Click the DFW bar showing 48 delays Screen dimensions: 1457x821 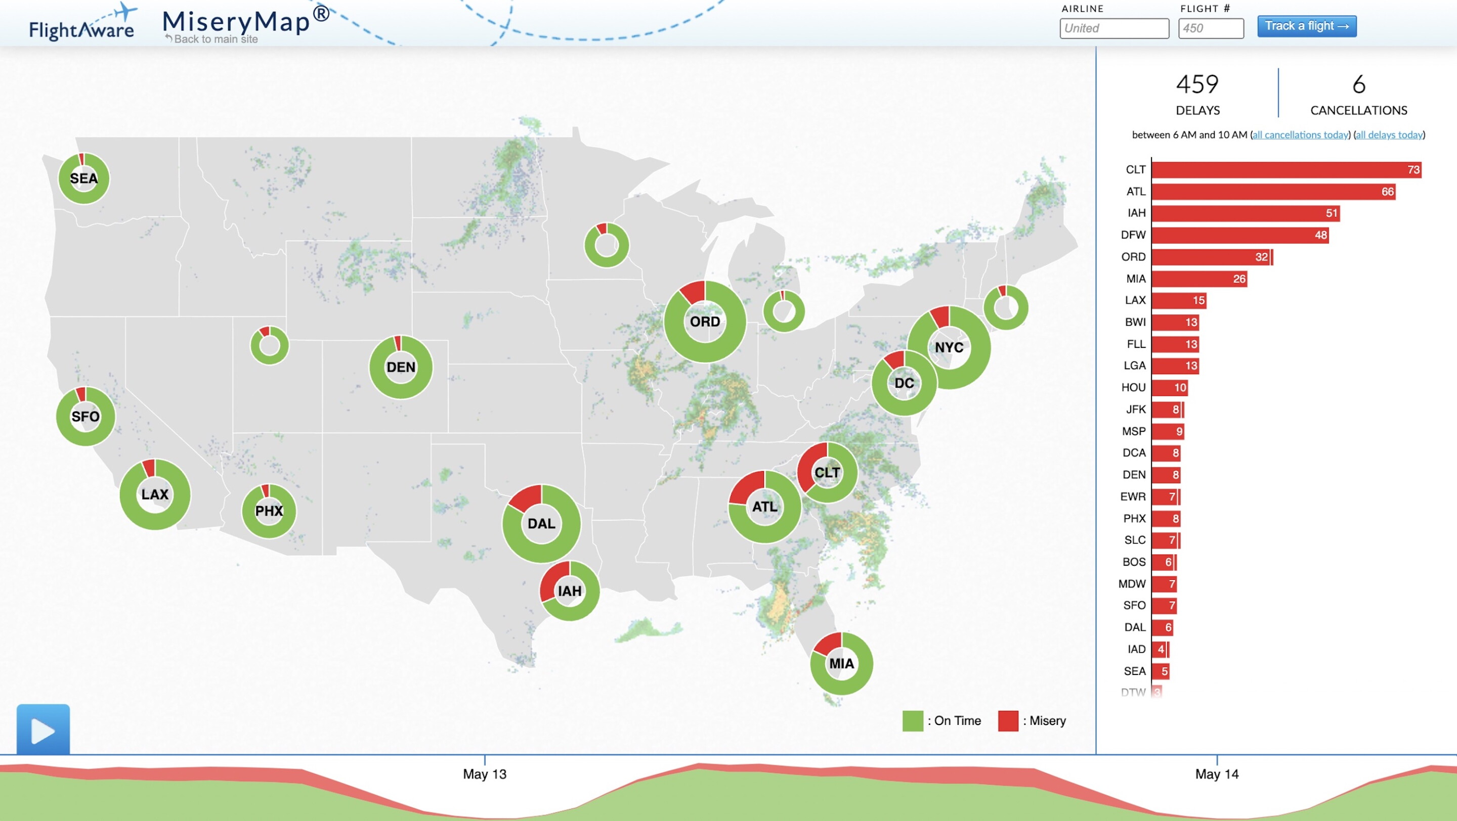coord(1240,235)
